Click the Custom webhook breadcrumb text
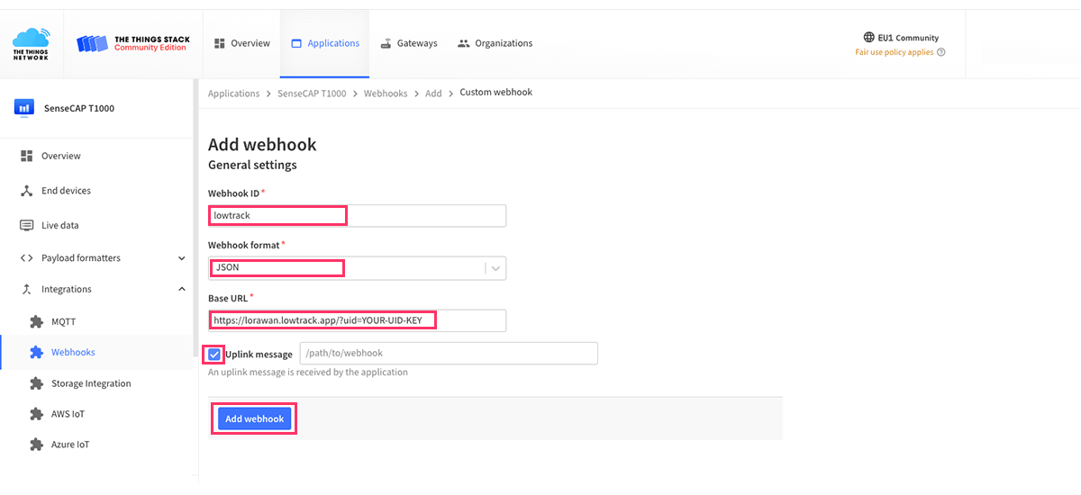The height and width of the screenshot is (495, 1081). click(496, 93)
